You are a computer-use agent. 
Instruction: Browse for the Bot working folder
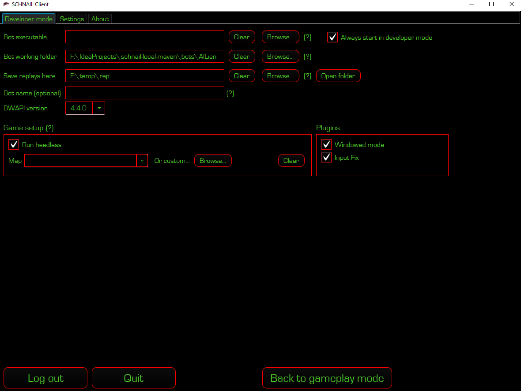click(x=280, y=57)
